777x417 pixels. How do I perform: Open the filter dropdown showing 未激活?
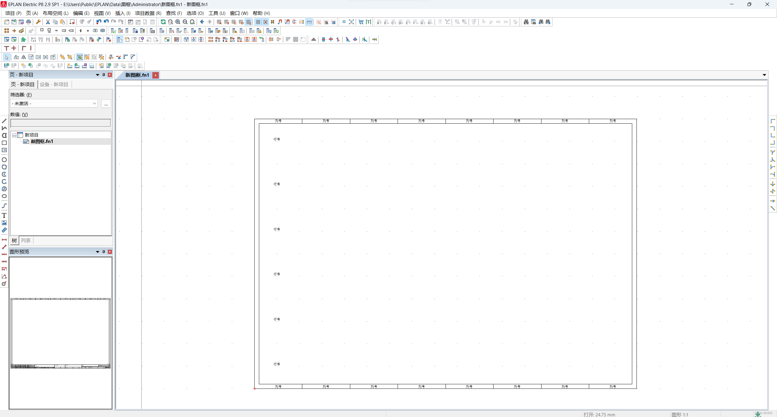[x=54, y=103]
